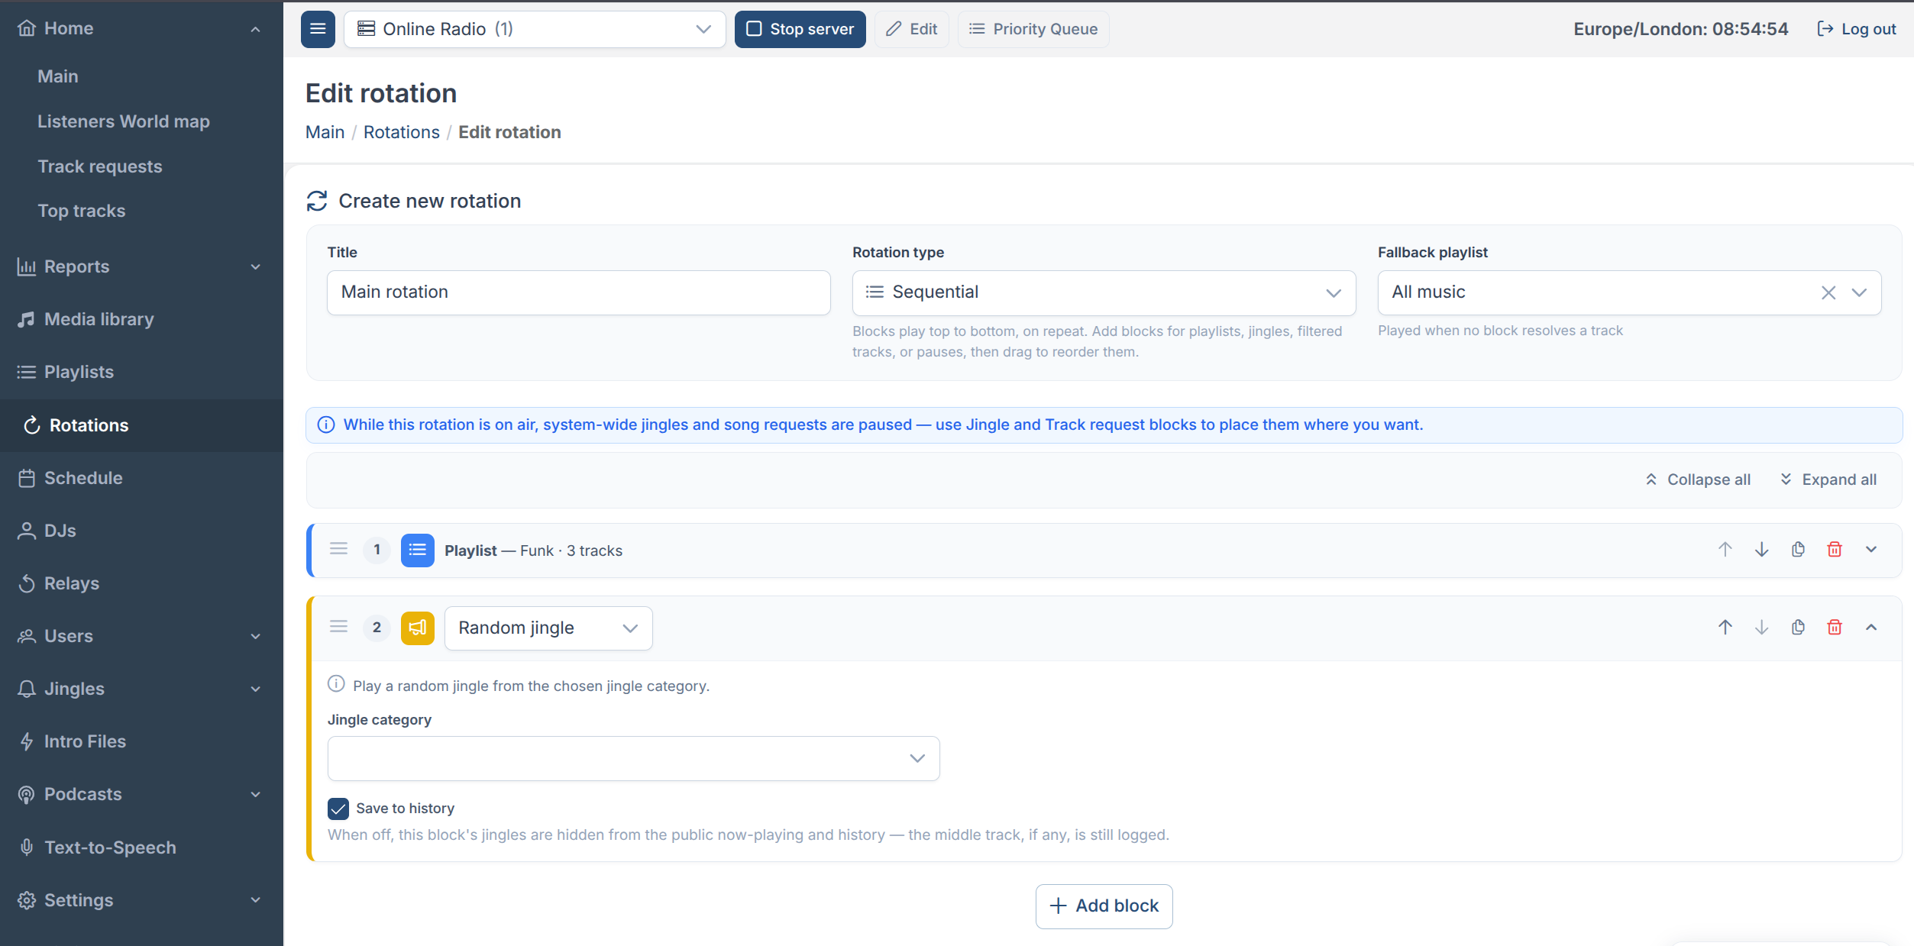Screen dimensions: 1914x946
Task: Click the refresh icon beside Create new rotation
Action: coord(317,201)
